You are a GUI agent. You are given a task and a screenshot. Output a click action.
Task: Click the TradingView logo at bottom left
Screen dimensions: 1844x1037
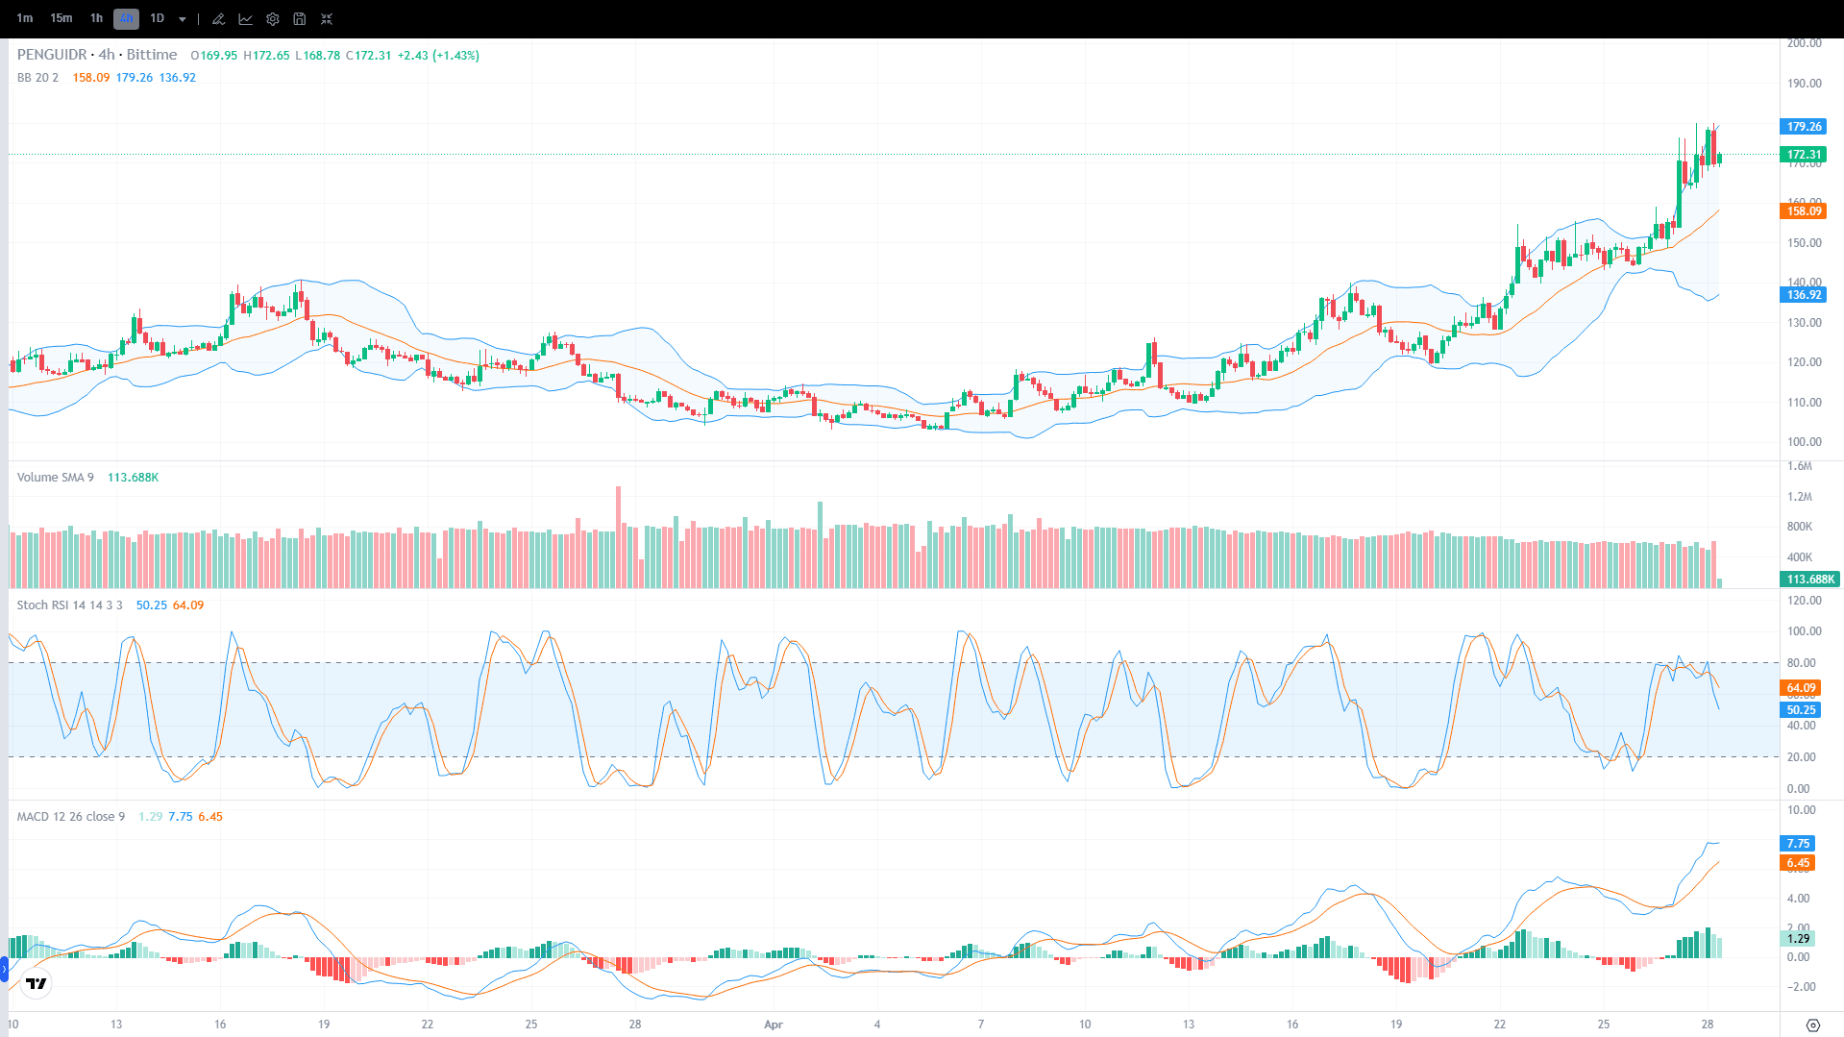click(36, 983)
